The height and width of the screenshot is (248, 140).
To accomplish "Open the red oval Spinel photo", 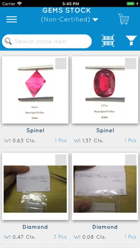I will click(x=105, y=90).
